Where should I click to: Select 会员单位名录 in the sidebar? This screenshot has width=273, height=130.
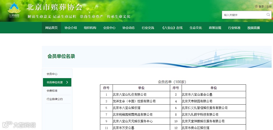[57, 82]
